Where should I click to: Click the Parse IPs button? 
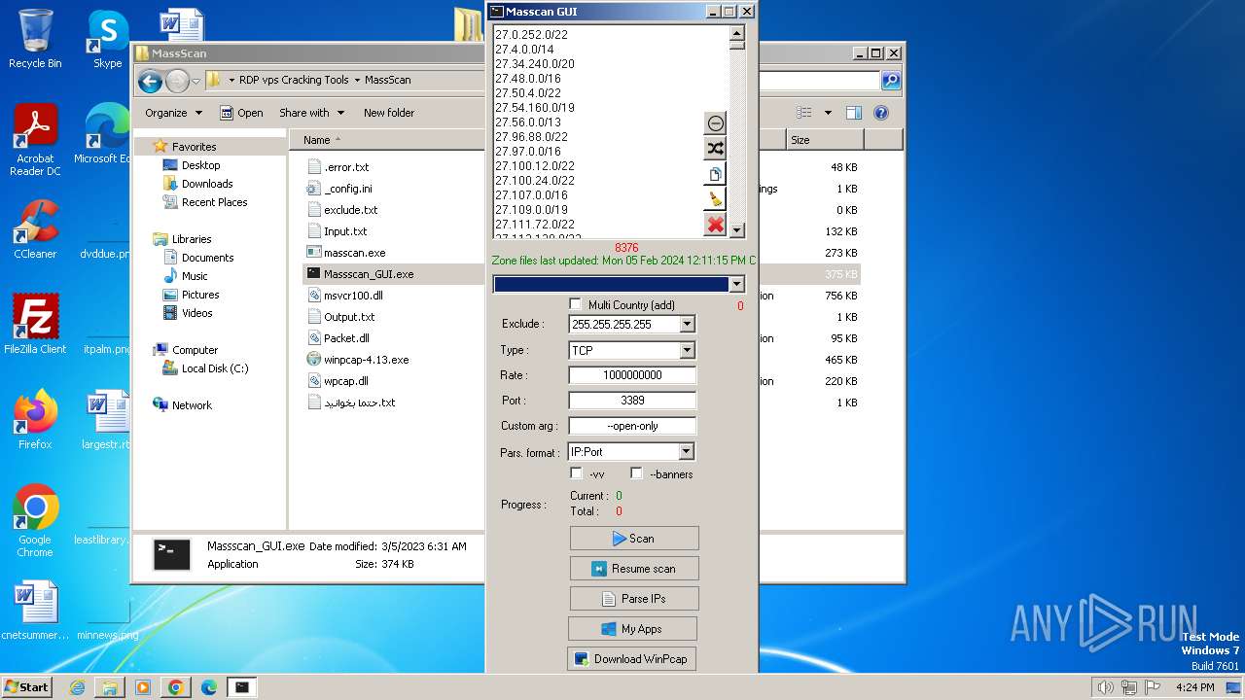tap(634, 599)
